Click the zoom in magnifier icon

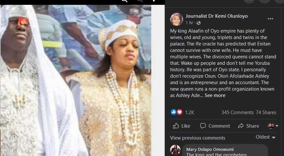pos(125,1)
